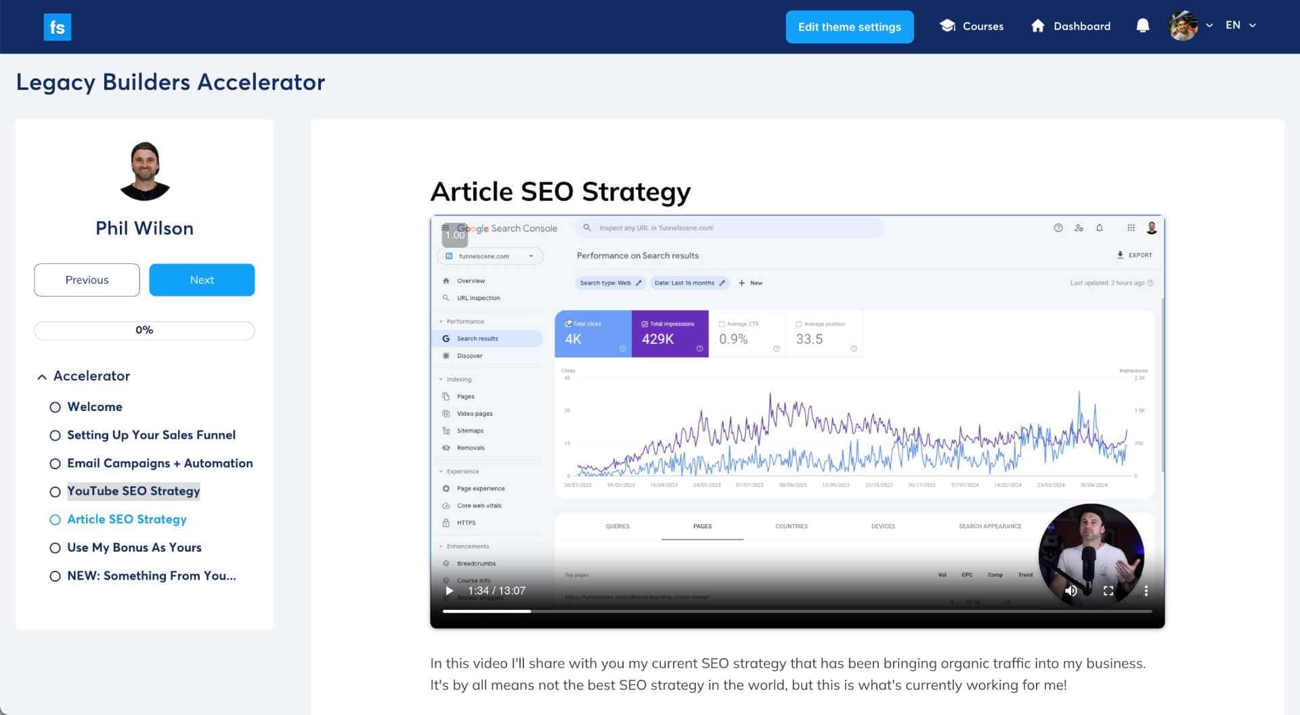1300x715 pixels.
Task: Open the user account dropdown arrow
Action: [1209, 26]
